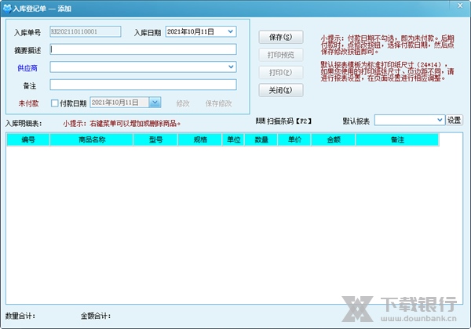Expand the 供应商 supplier dropdown
The height and width of the screenshot is (329, 471).
(x=231, y=67)
